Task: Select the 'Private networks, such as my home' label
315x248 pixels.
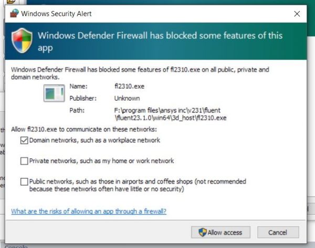Action: 101,161
